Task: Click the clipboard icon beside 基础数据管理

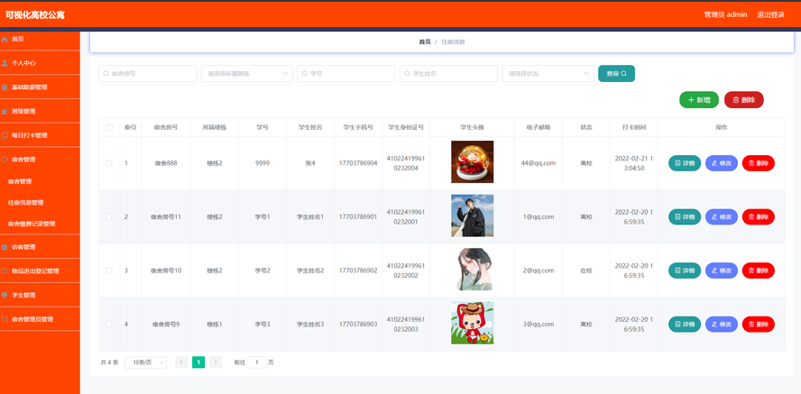Action: (x=5, y=87)
